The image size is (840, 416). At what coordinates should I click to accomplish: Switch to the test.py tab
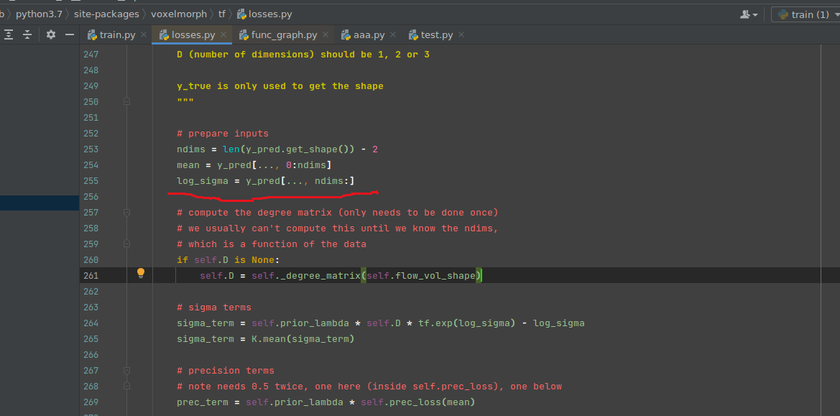tap(435, 34)
